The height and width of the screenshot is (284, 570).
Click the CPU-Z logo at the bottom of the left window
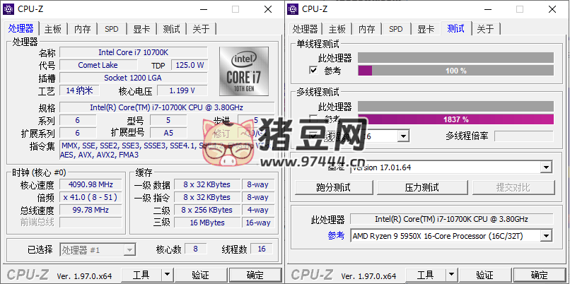click(28, 275)
